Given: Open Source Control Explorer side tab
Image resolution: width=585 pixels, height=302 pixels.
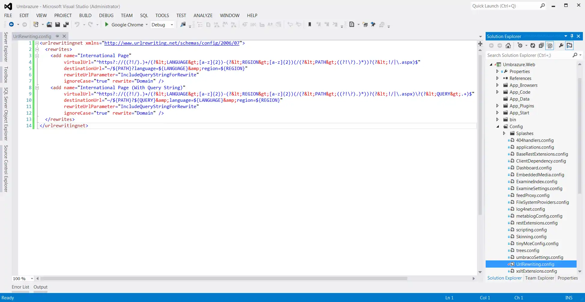Looking at the screenshot, I should click(x=6, y=169).
